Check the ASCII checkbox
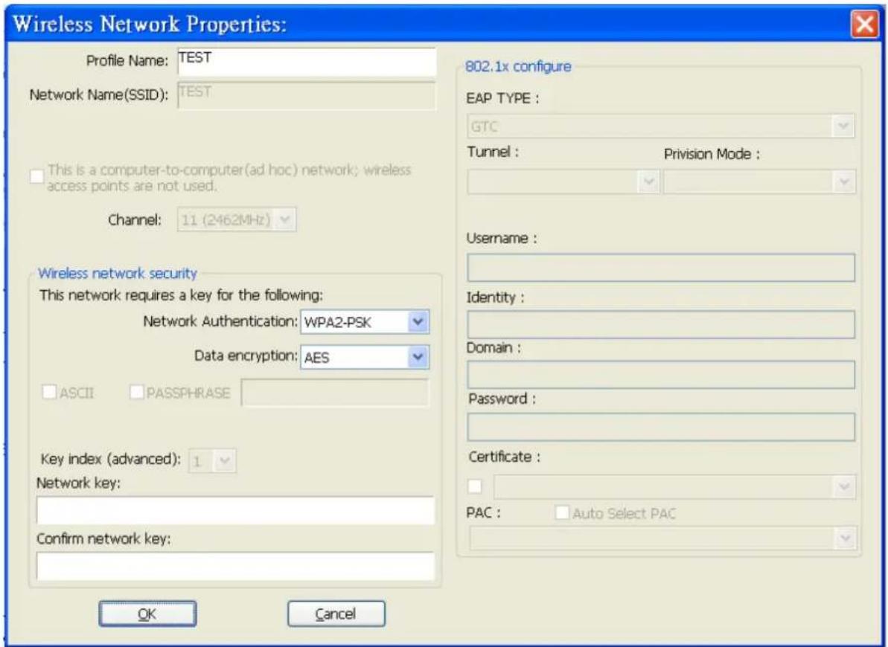This screenshot has width=888, height=647. 49,392
